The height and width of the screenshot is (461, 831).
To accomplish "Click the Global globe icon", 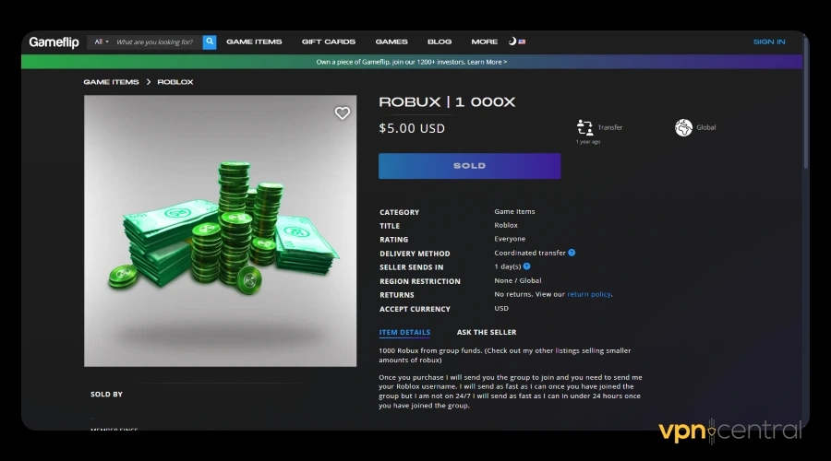I will pyautogui.click(x=683, y=127).
